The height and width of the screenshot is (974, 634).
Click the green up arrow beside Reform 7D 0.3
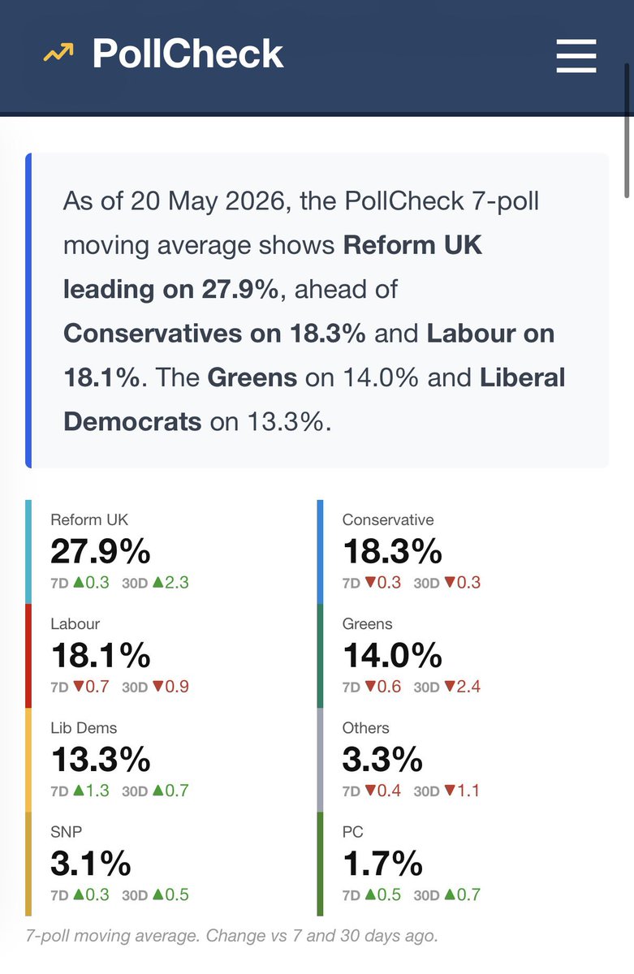point(79,583)
